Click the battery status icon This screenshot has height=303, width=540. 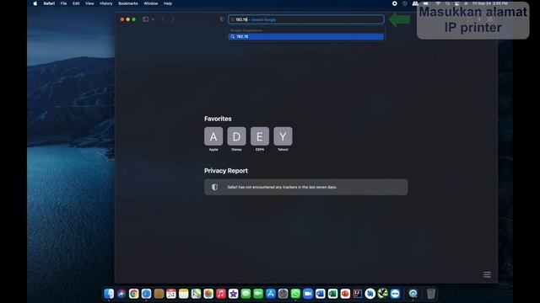click(426, 3)
